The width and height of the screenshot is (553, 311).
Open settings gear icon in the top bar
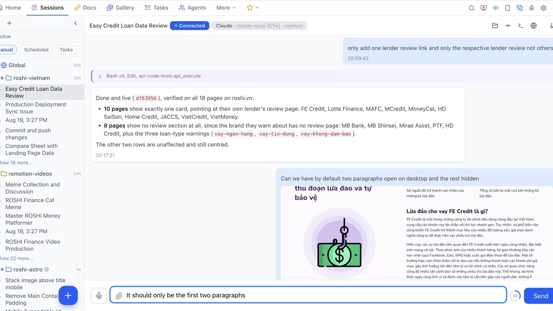pos(544,8)
